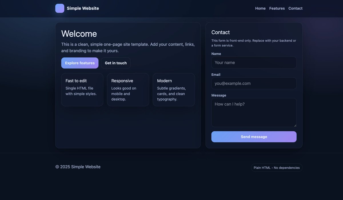The width and height of the screenshot is (343, 200).
Task: Submit with the Send message button
Action: [254, 137]
